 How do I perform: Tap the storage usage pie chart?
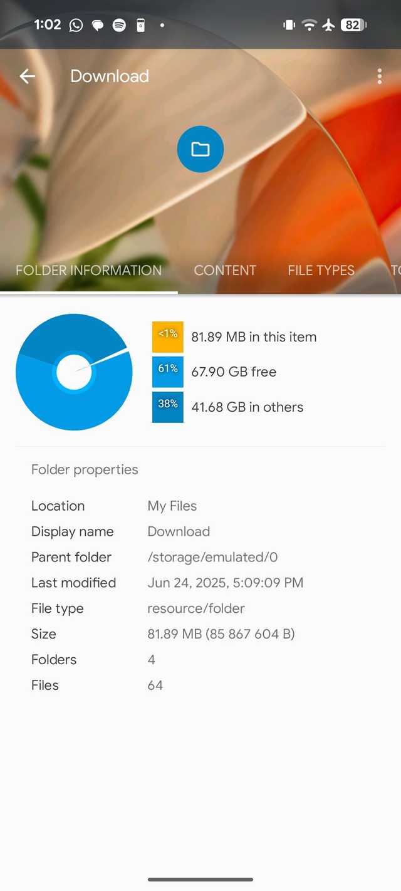click(x=74, y=372)
